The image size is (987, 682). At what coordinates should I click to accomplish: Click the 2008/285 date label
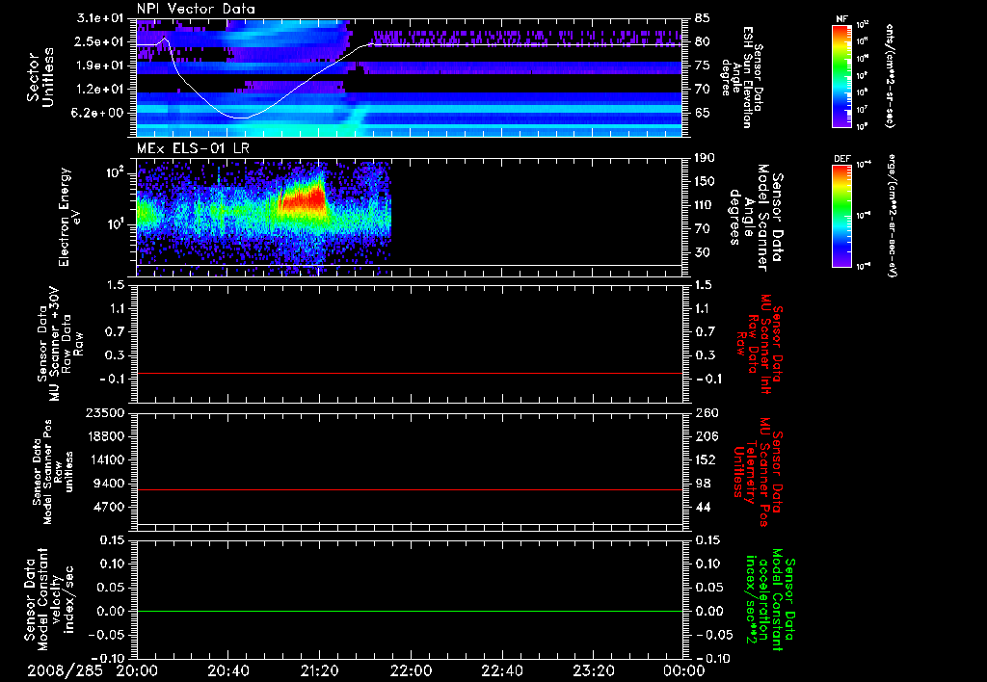coord(65,670)
